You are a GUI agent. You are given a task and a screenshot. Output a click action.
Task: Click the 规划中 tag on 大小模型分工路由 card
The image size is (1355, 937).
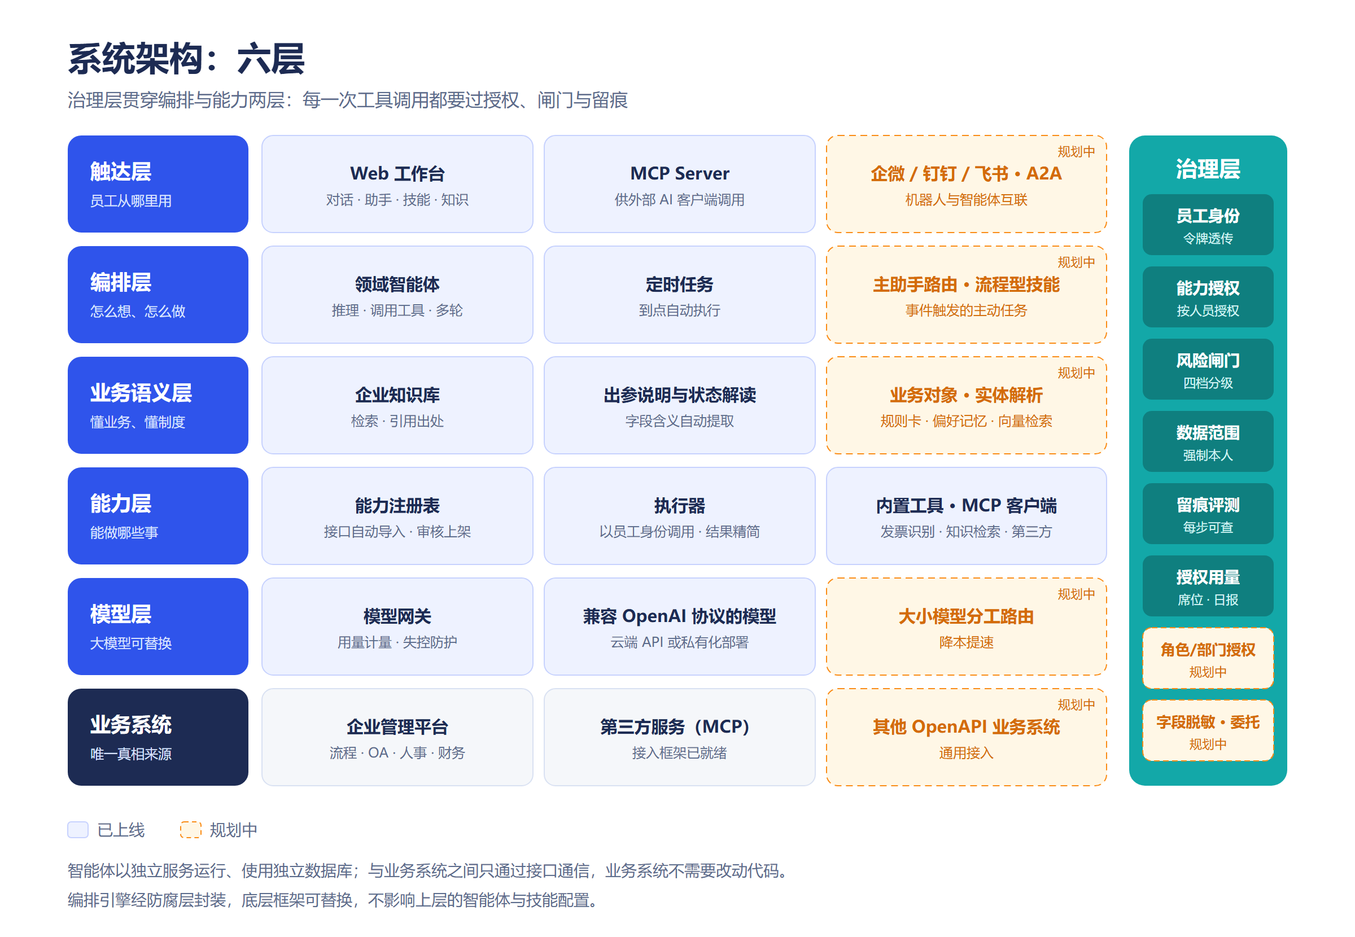[1076, 594]
